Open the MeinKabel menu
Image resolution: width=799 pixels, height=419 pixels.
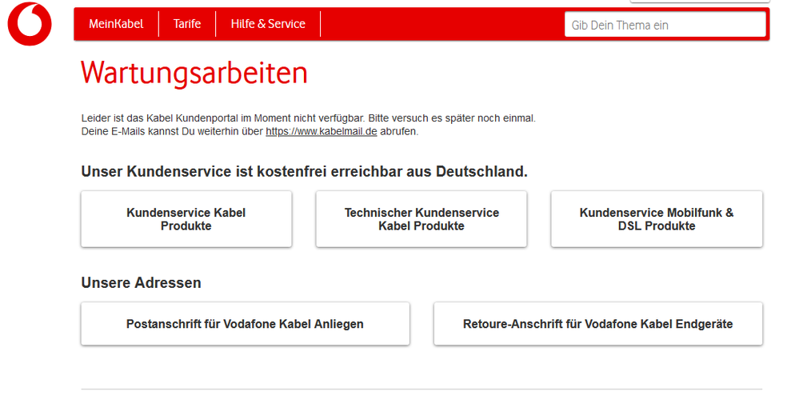click(x=116, y=24)
